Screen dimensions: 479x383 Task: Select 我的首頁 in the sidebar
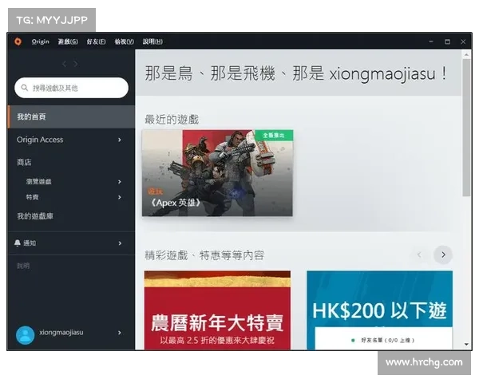tap(71, 116)
